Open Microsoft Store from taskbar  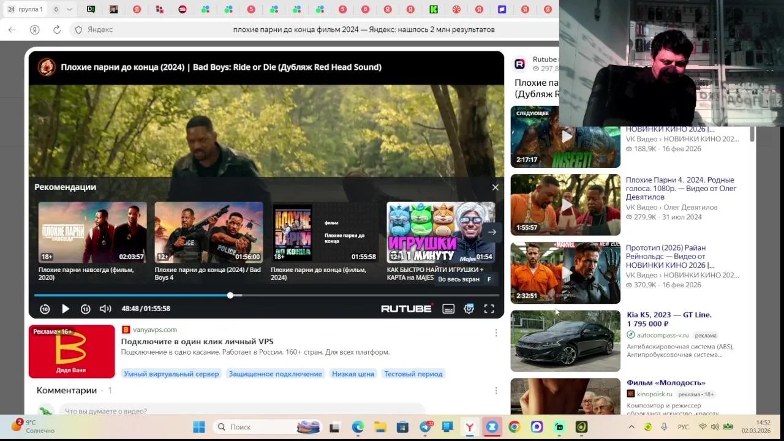(402, 427)
